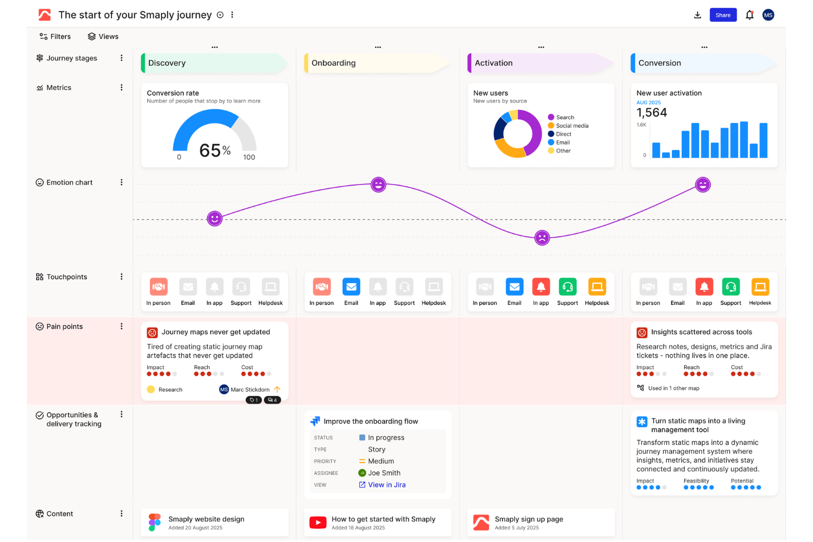Click the Figma icon on Smaply website design card
Screen dimensions: 813x542
153,522
